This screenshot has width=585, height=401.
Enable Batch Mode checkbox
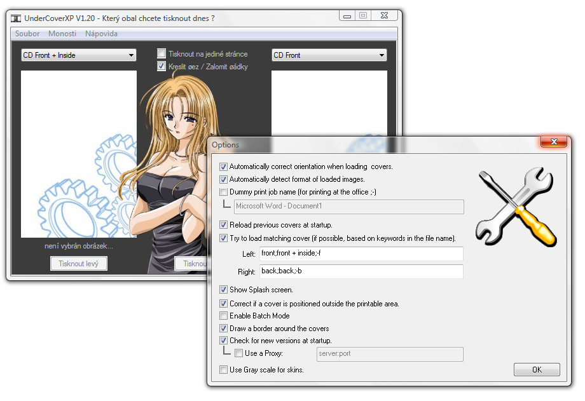(x=223, y=316)
